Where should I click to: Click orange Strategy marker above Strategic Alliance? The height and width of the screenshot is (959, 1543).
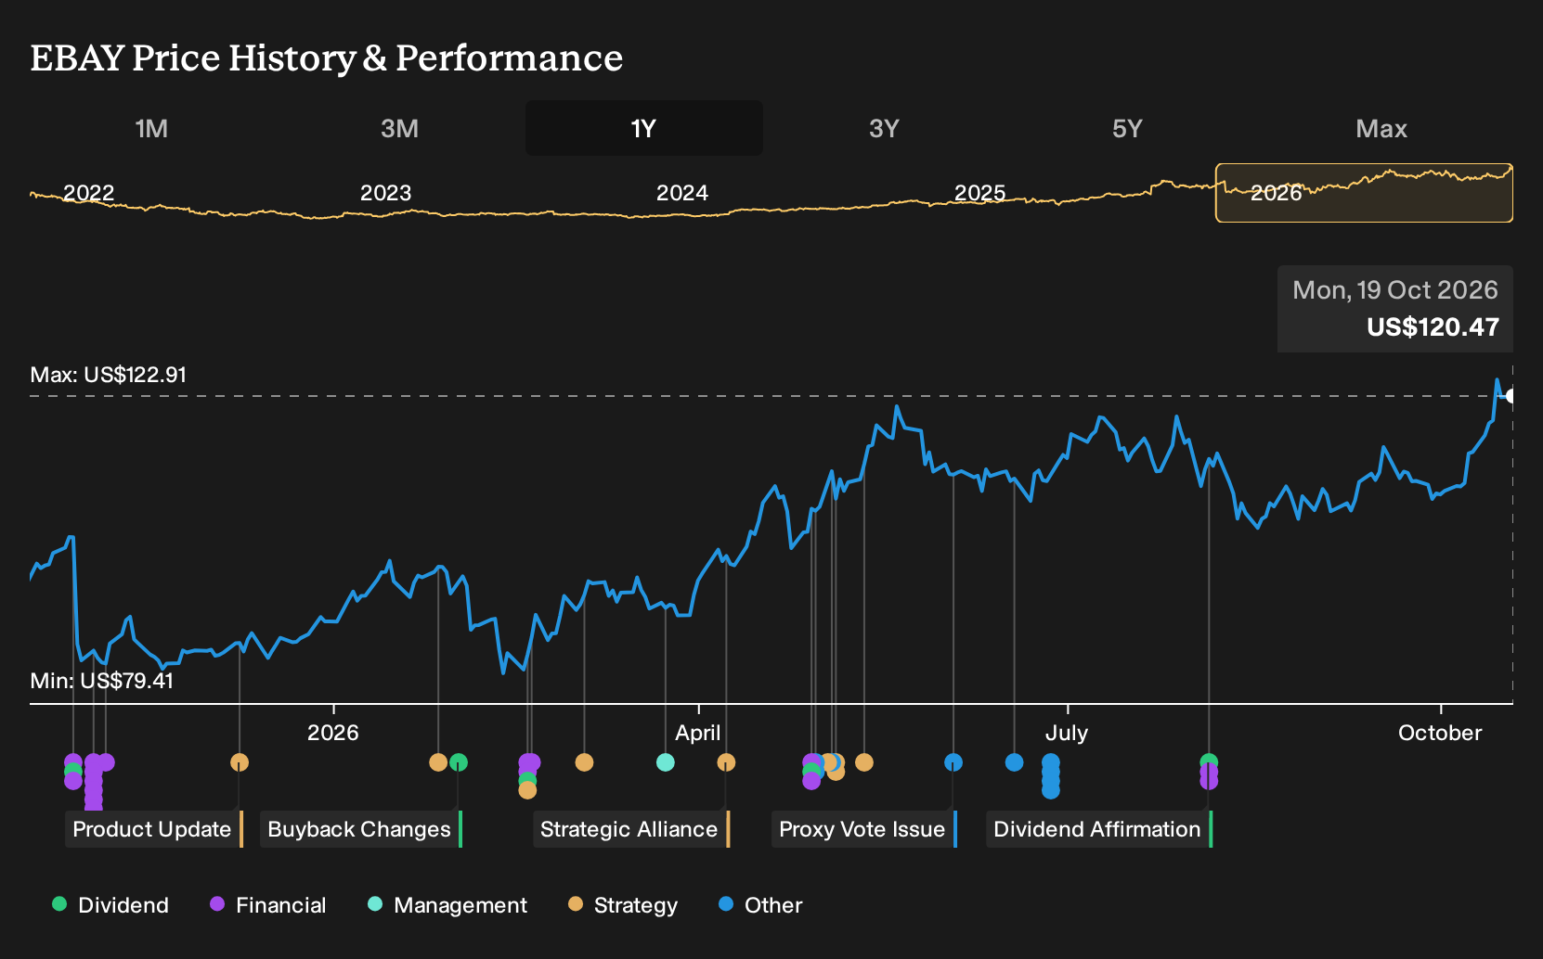(x=726, y=762)
